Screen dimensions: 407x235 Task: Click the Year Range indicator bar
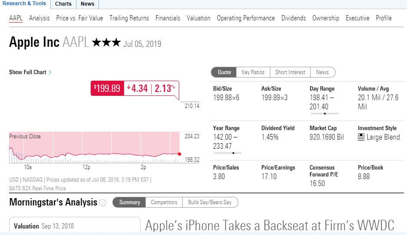coord(228,153)
